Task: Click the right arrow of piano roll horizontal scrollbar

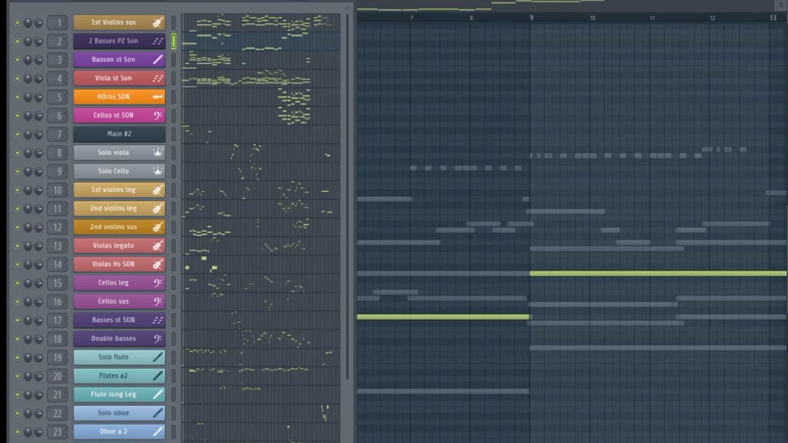Action: tap(781, 4)
